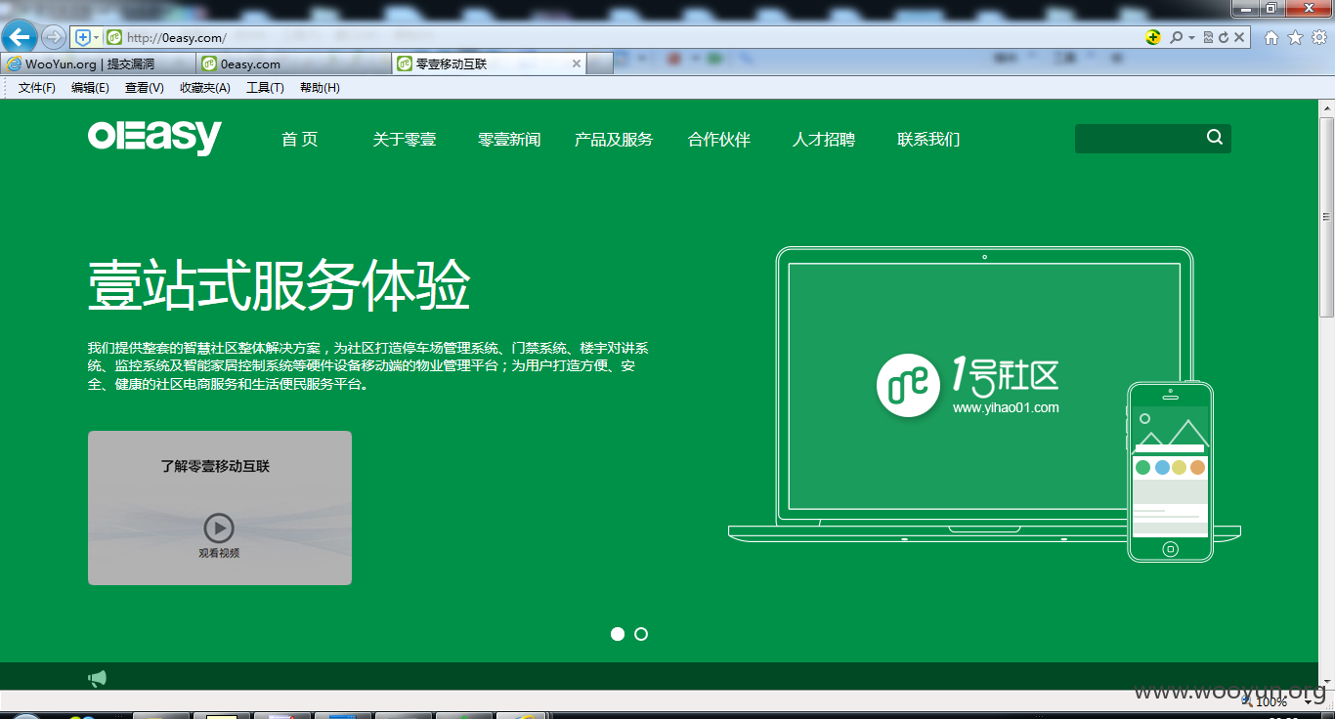Open the Home page icon
The width and height of the screenshot is (1335, 719).
[1271, 37]
